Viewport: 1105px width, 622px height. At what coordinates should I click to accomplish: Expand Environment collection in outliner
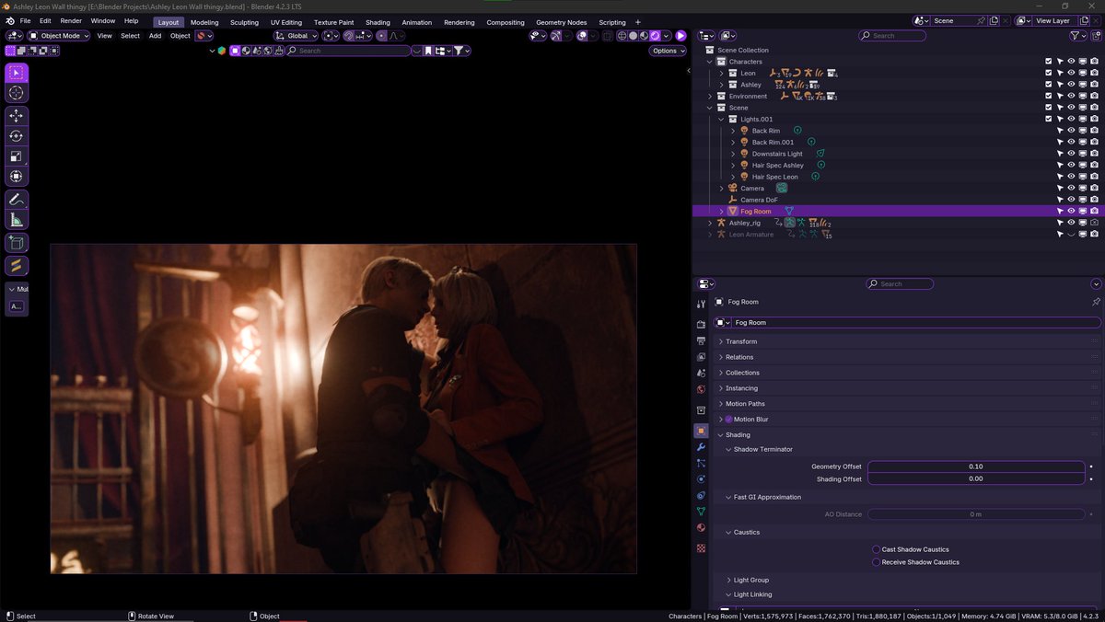[710, 96]
